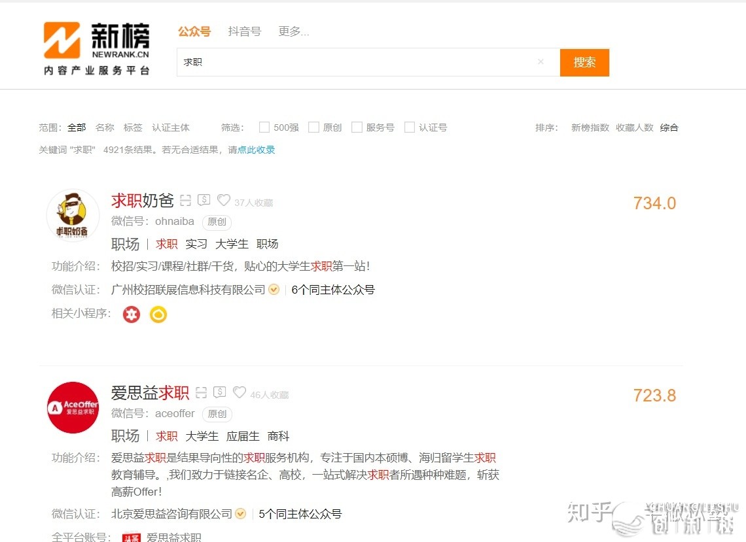Sort results by 新榜指数
This screenshot has width=746, height=542.
coord(590,127)
